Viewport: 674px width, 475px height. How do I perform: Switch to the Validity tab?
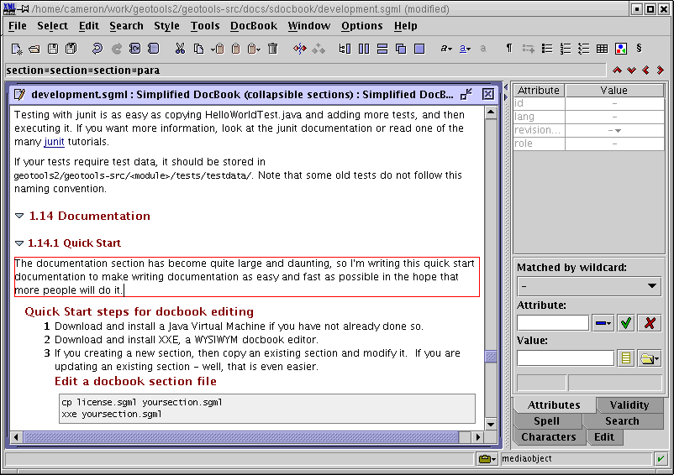(x=629, y=405)
